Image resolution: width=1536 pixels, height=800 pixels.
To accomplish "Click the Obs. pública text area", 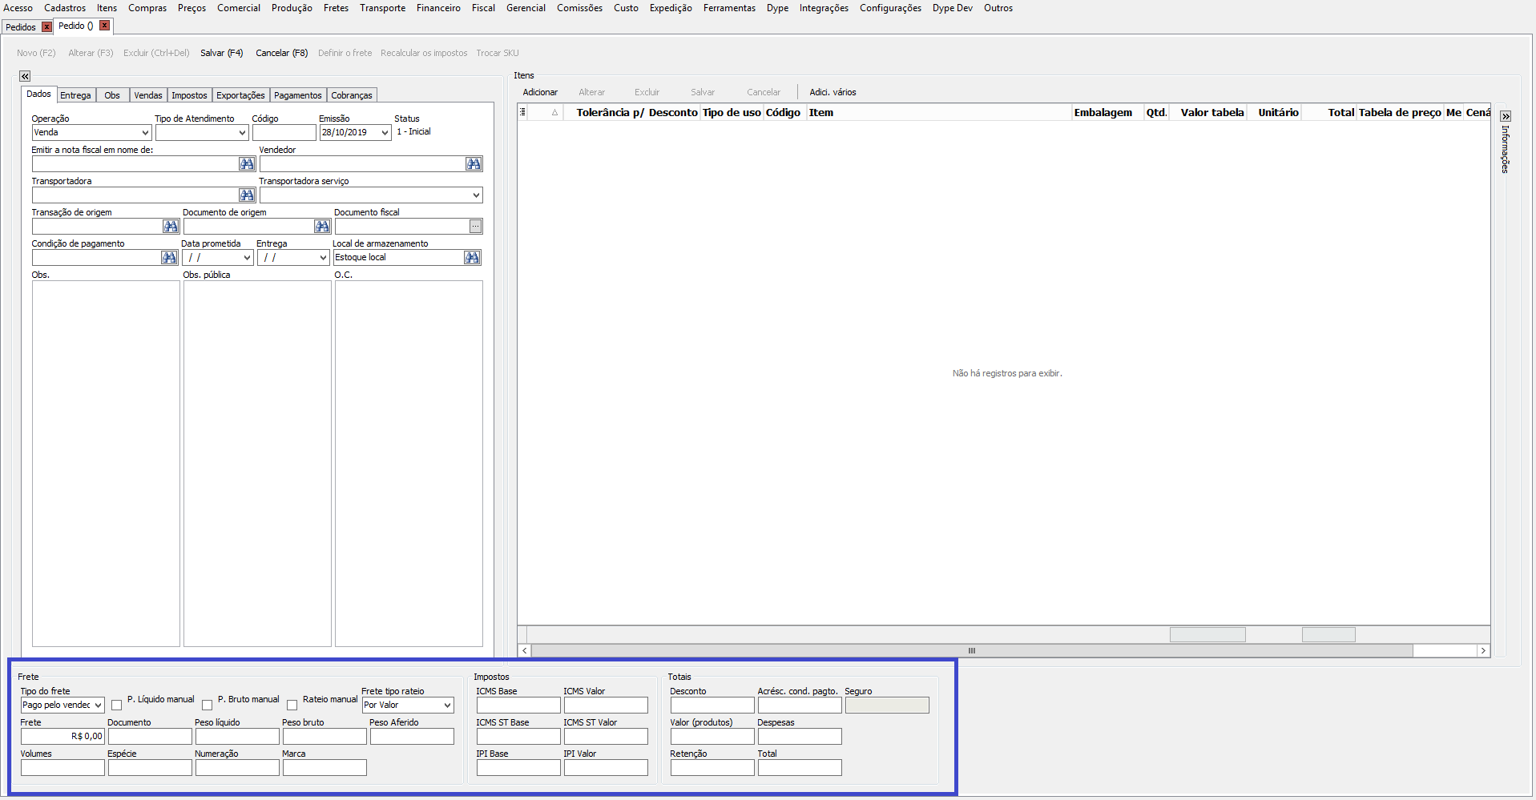I will [257, 464].
